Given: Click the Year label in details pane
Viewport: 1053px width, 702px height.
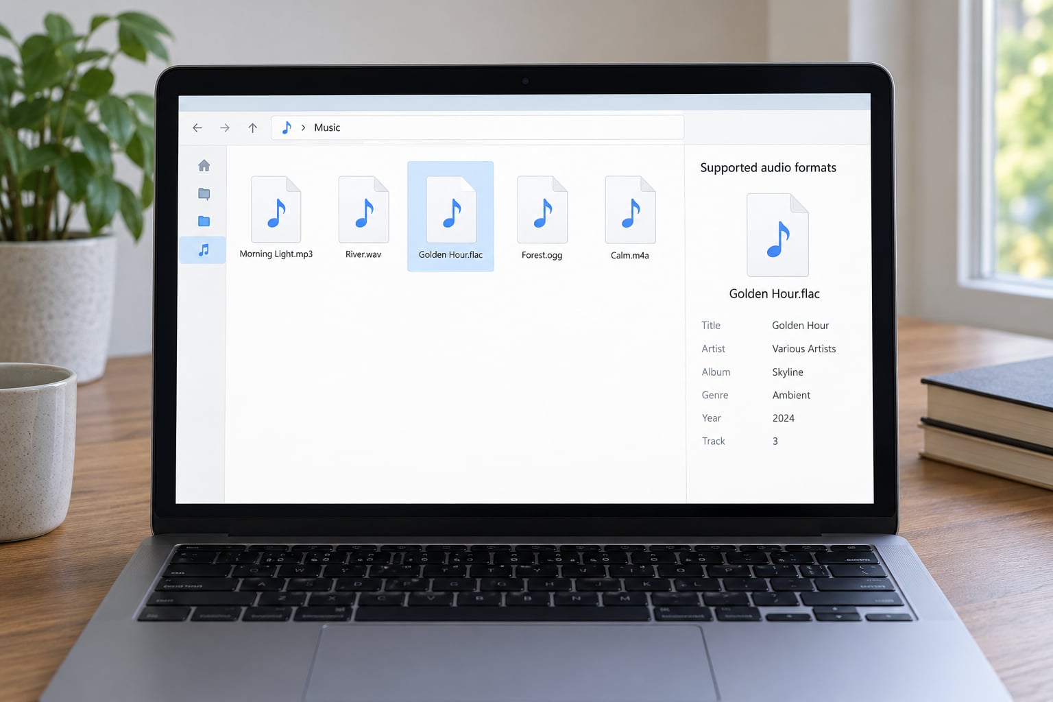Looking at the screenshot, I should coord(712,418).
